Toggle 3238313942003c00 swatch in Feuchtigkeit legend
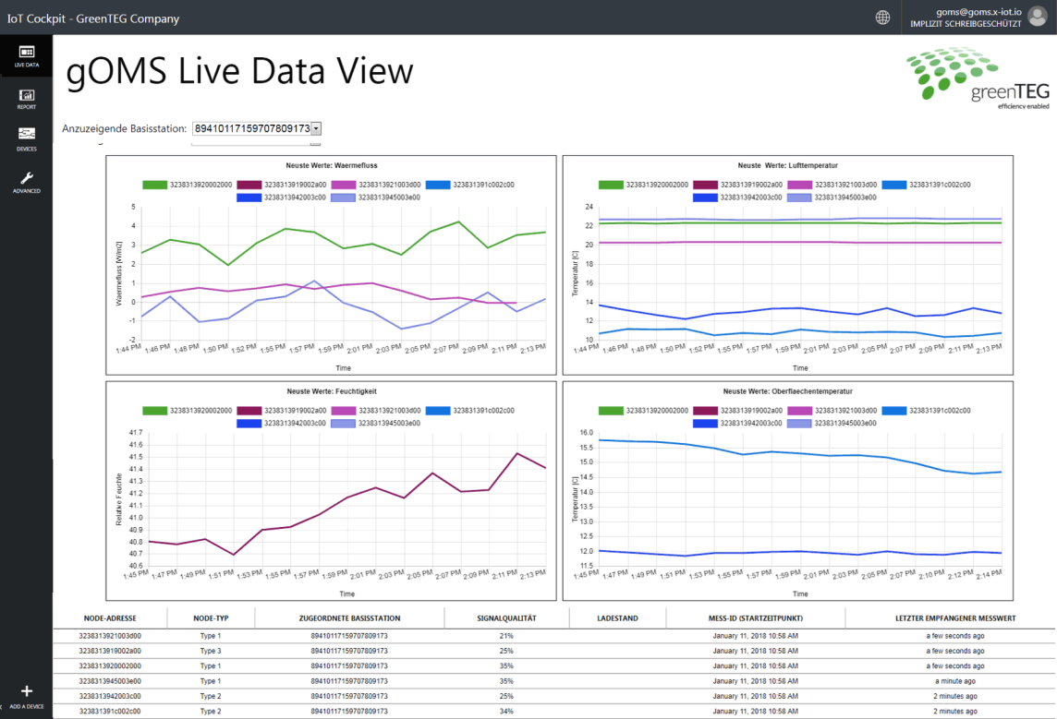Viewport: 1057px width, 719px height. pyautogui.click(x=249, y=423)
